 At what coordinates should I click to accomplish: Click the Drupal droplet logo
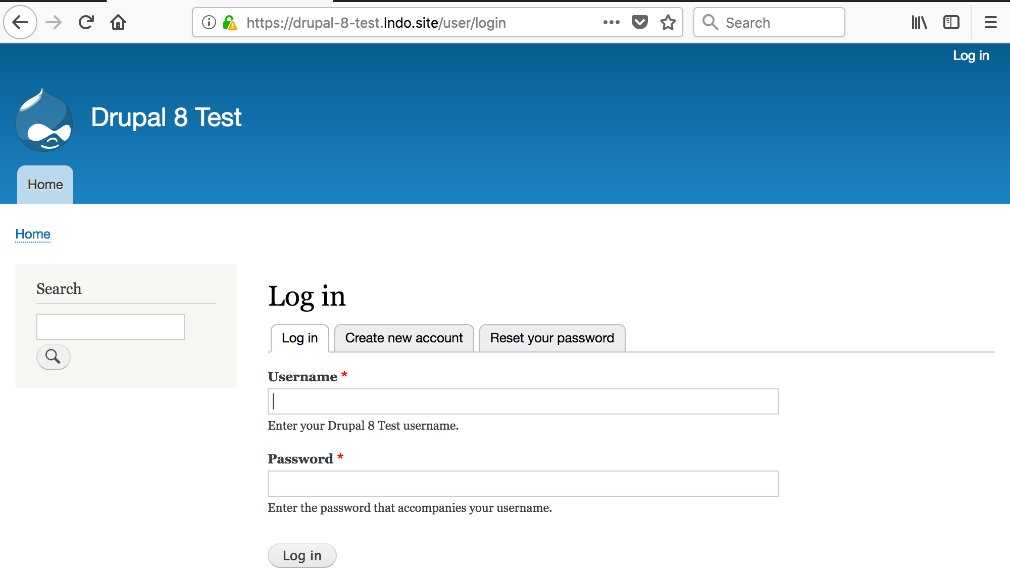(x=44, y=120)
